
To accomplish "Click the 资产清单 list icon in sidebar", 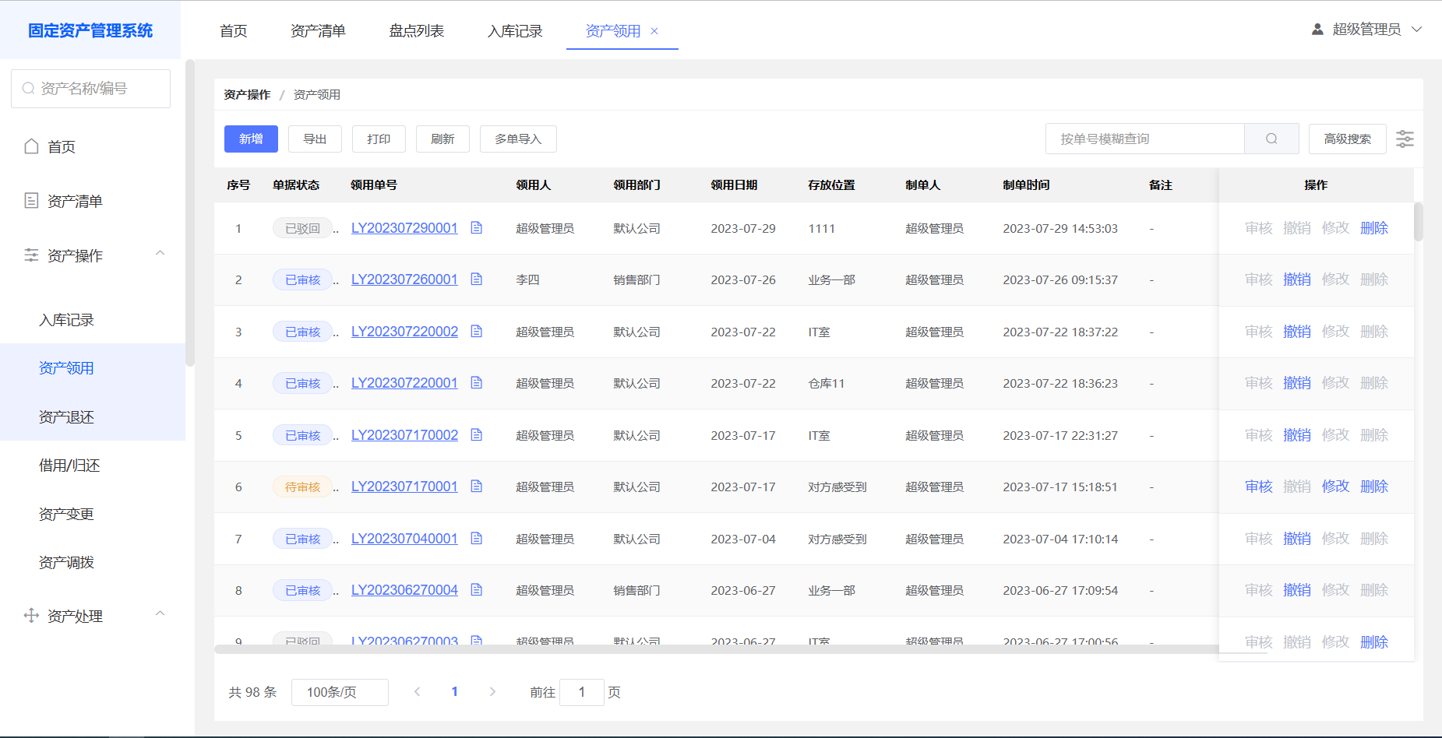I will 31,201.
